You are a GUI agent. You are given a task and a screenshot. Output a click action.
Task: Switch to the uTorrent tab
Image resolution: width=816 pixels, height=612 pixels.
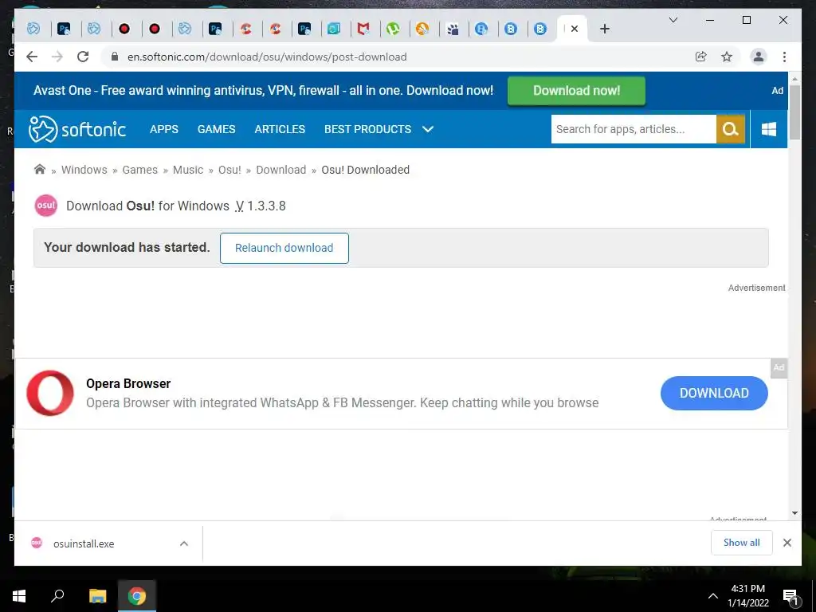tap(393, 29)
